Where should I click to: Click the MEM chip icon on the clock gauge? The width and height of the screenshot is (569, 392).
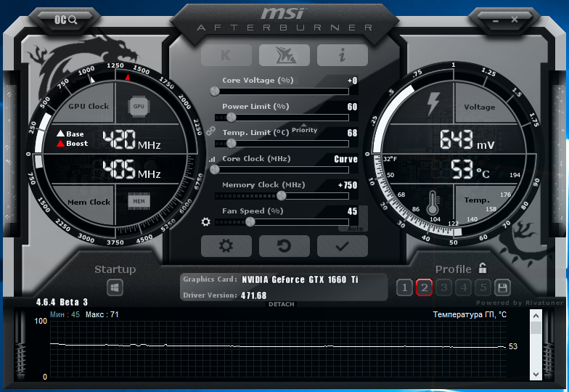139,202
